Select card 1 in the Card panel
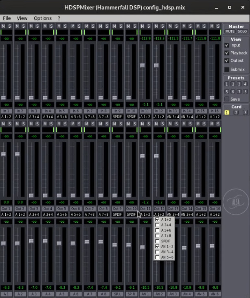The image size is (250, 298). [x=227, y=112]
